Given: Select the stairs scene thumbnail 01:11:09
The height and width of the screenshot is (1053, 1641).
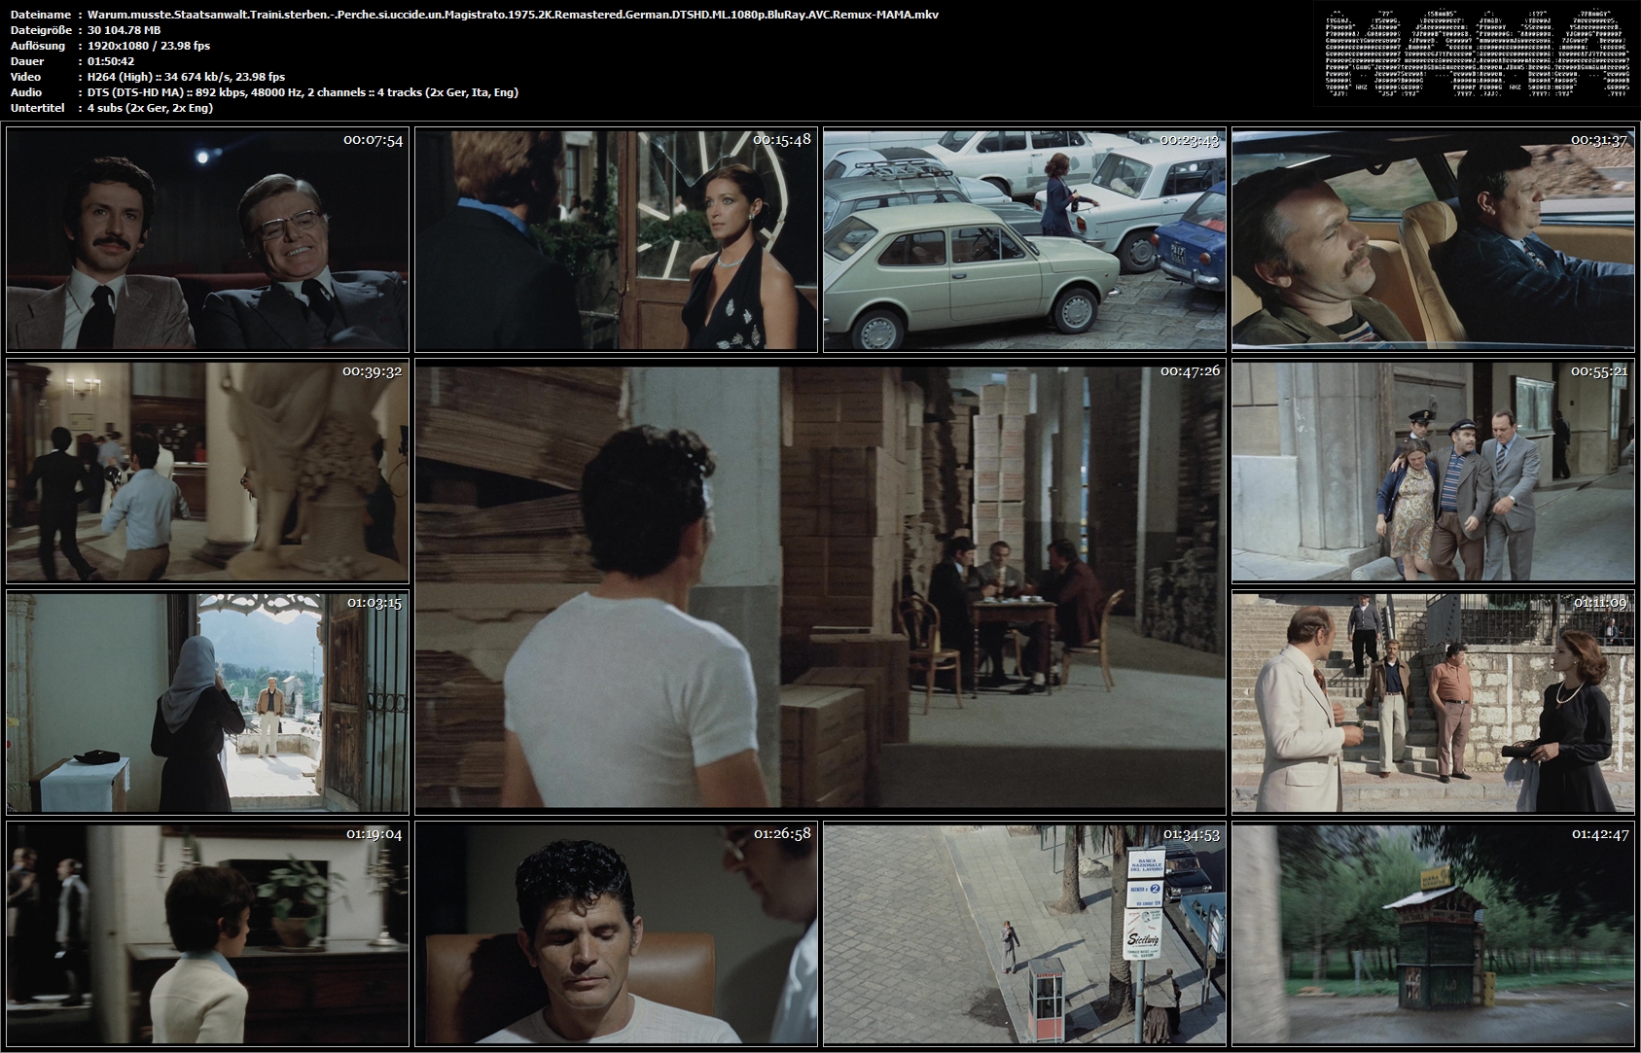Looking at the screenshot, I should click(x=1433, y=702).
